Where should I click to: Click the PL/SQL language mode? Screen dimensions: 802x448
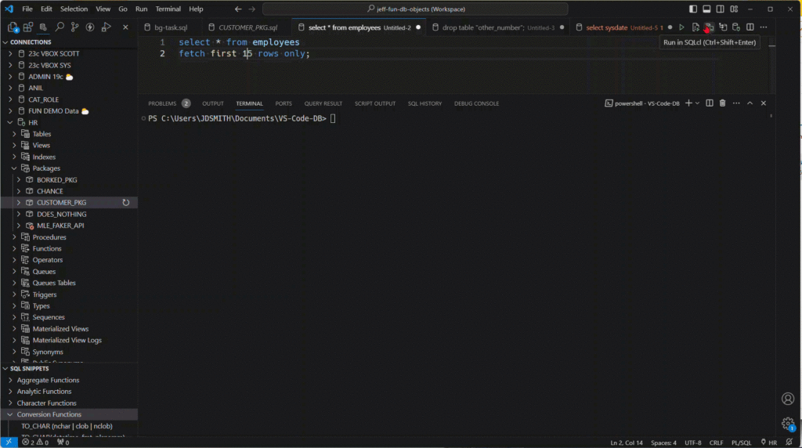click(x=741, y=443)
